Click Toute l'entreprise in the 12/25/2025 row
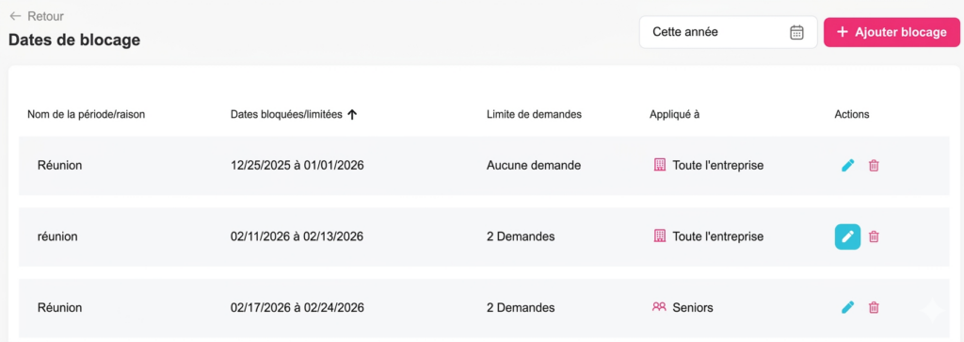The height and width of the screenshot is (342, 964). (718, 166)
